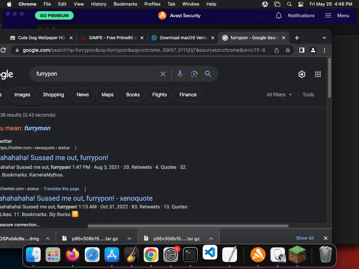This screenshot has height=269, width=359.
Task: Open first Sussed me out, furrypon result
Action: pyautogui.click(x=54, y=158)
